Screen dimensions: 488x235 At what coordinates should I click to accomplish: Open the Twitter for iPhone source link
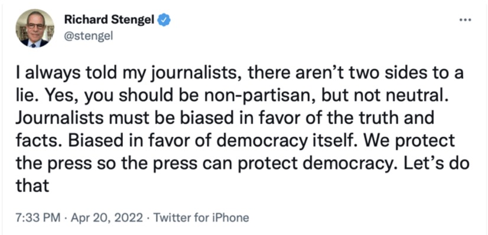201,217
